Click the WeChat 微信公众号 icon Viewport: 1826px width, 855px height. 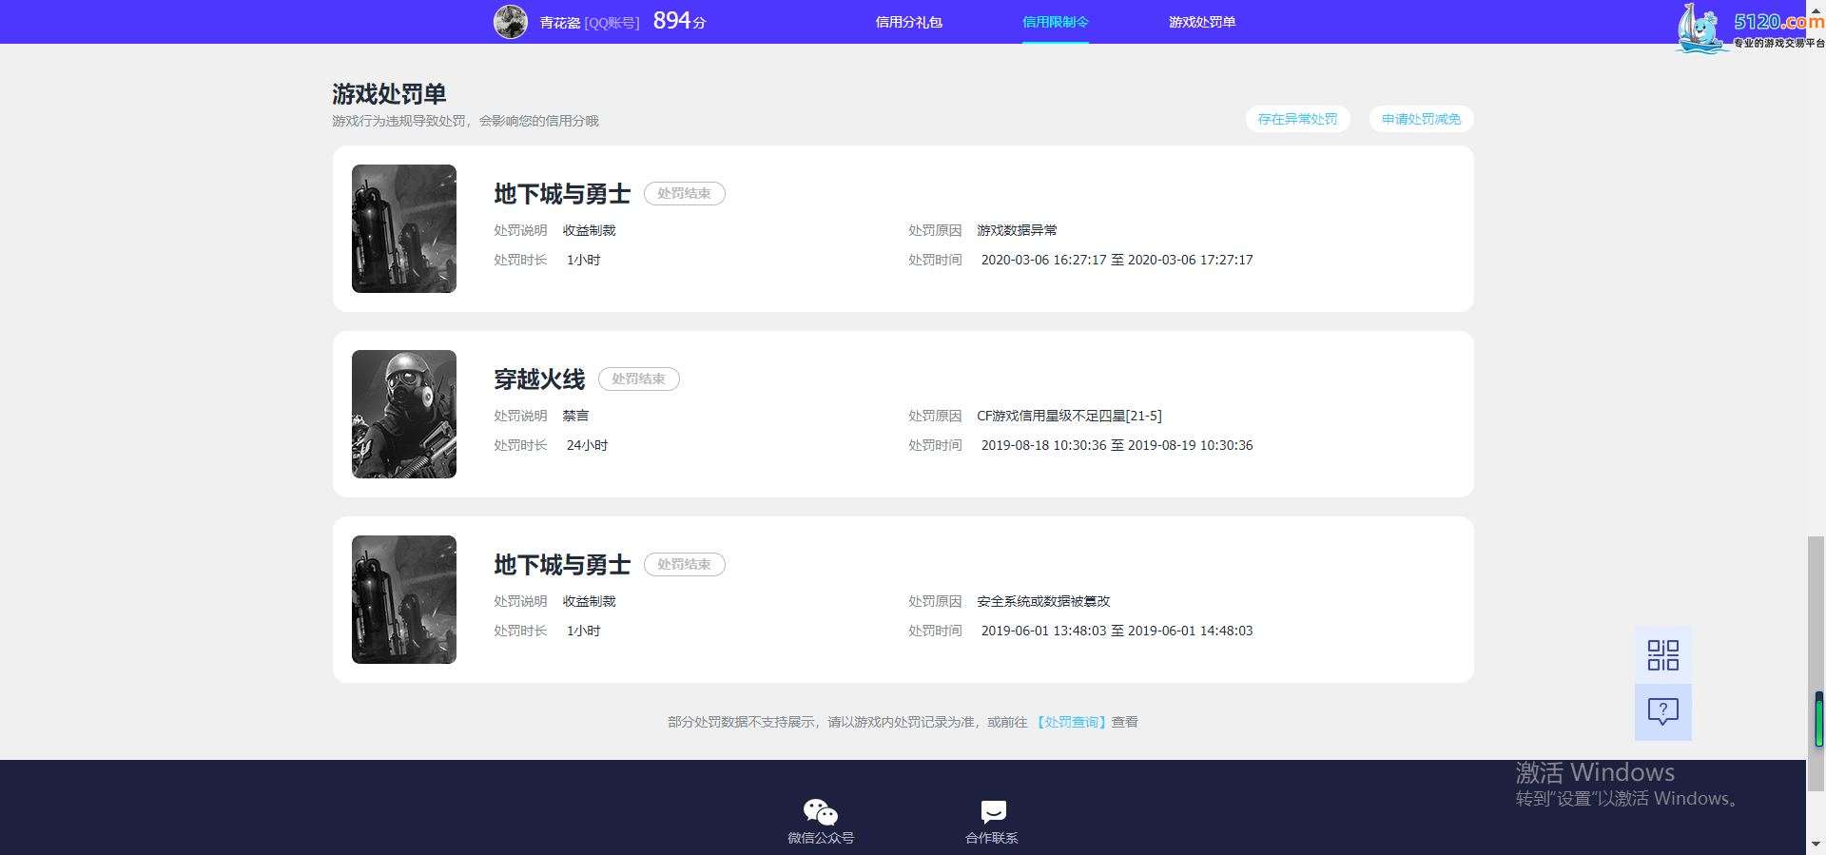coord(821,812)
